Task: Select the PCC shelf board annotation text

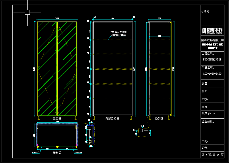Action: pos(119,33)
